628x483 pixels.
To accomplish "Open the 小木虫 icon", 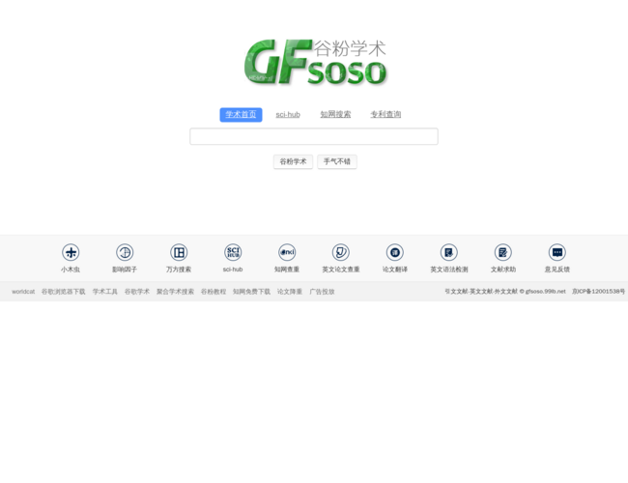I will pos(71,252).
